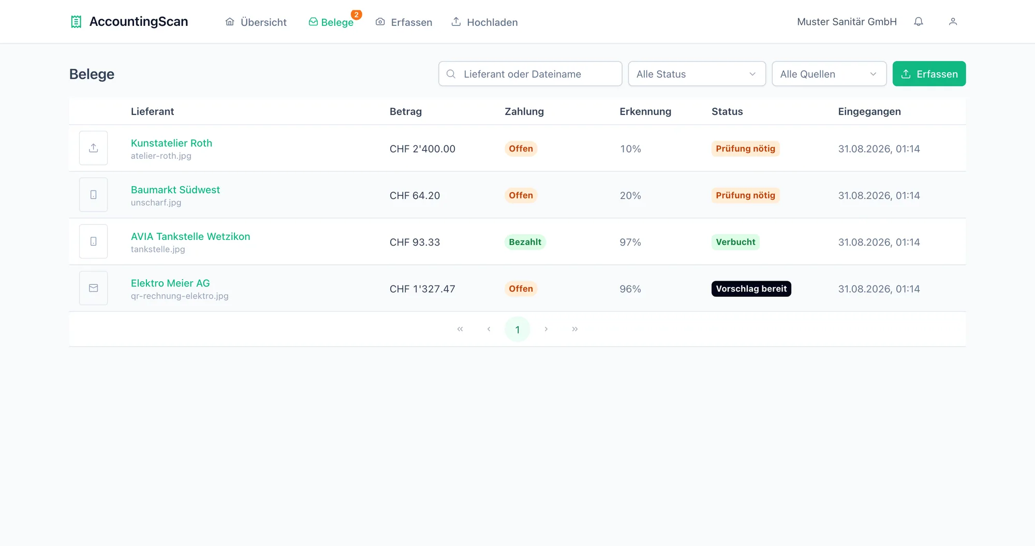Click email source icon for Elektro Meier AG
The height and width of the screenshot is (546, 1035).
click(93, 288)
